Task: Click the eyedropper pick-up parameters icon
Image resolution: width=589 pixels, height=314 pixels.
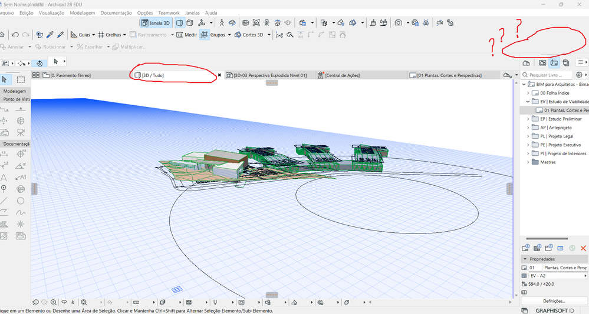Action: point(51,35)
